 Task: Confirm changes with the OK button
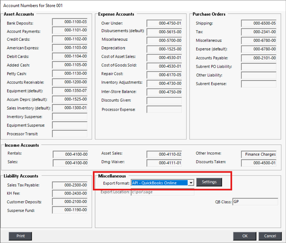click(x=245, y=236)
